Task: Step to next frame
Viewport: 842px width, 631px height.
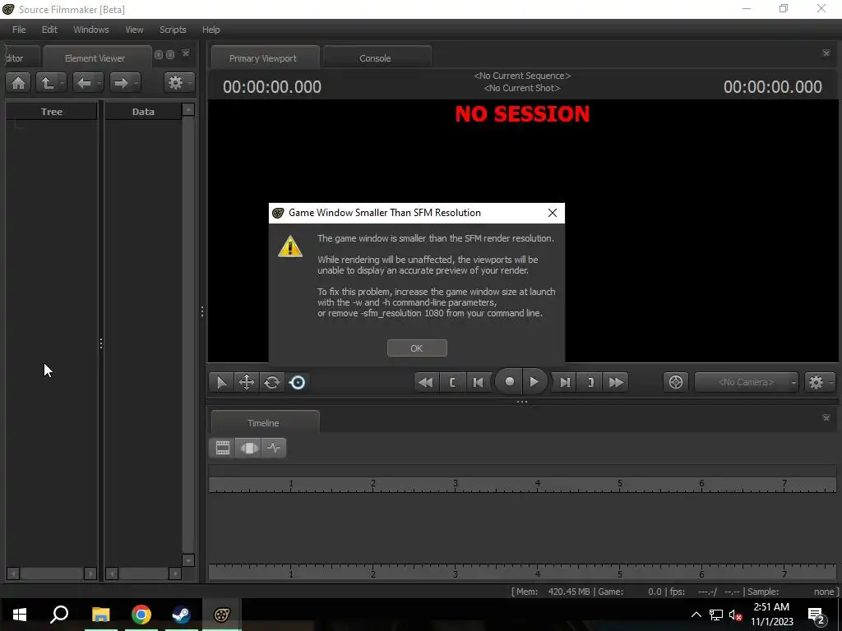Action: click(x=565, y=383)
